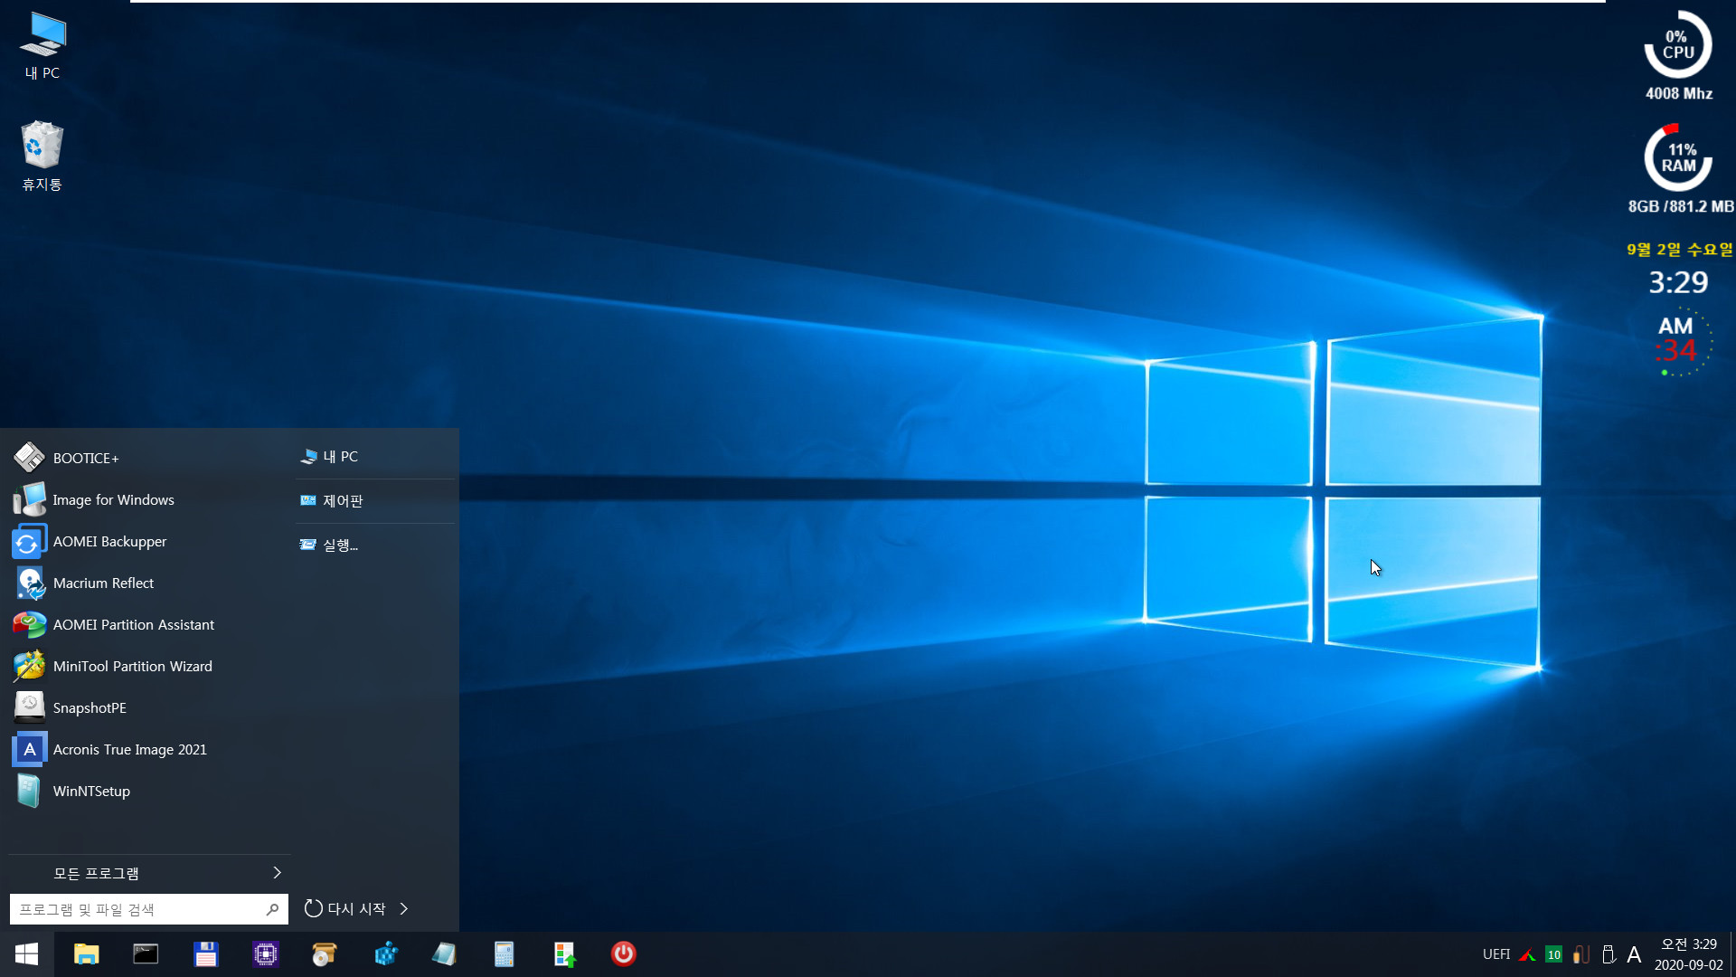Screen dimensions: 1736x977
Task: Open BOOTICE+ from start menu
Action: point(86,457)
